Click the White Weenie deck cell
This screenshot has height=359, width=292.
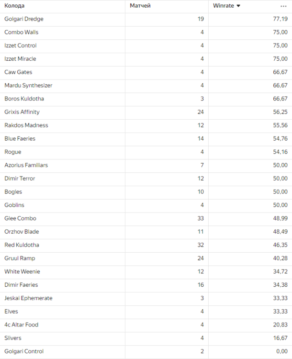tap(22, 271)
